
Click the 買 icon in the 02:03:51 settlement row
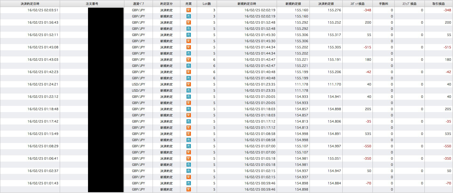(x=188, y=10)
